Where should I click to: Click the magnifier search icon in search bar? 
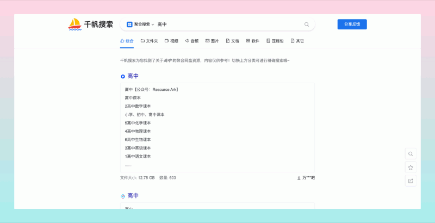tap(307, 24)
